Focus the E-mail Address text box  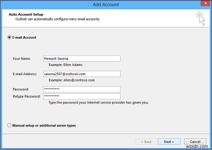81,74
